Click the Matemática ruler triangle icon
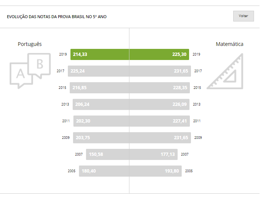The height and width of the screenshot is (197, 264). (x=225, y=71)
